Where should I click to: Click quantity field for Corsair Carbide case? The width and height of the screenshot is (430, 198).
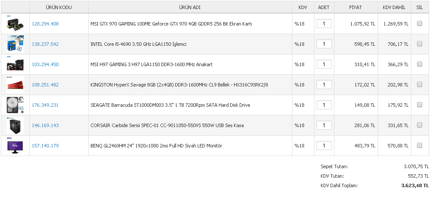(x=324, y=125)
